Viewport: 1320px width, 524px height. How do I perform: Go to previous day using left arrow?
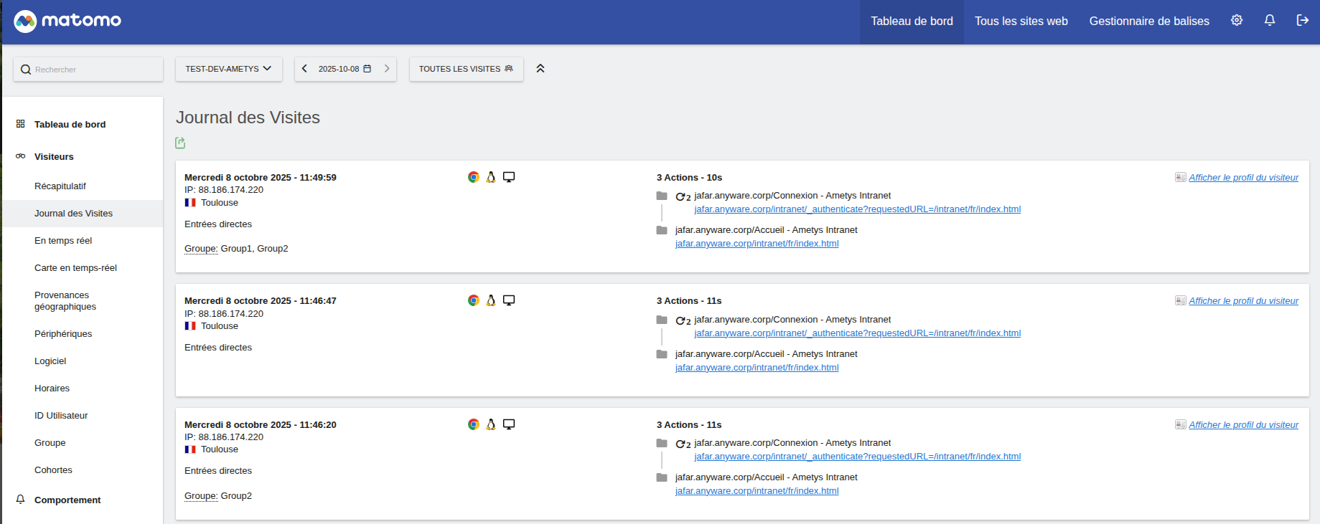(x=305, y=69)
